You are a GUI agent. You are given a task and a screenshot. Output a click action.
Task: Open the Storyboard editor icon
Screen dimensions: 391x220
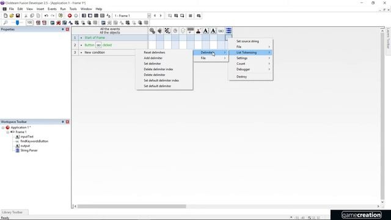coord(84,15)
